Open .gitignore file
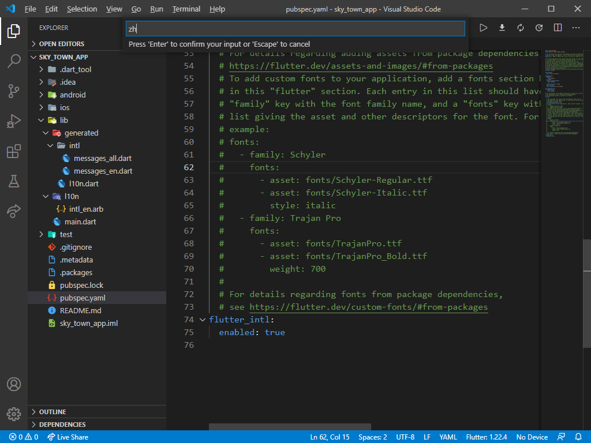The height and width of the screenshot is (443, 591). (x=97, y=247)
